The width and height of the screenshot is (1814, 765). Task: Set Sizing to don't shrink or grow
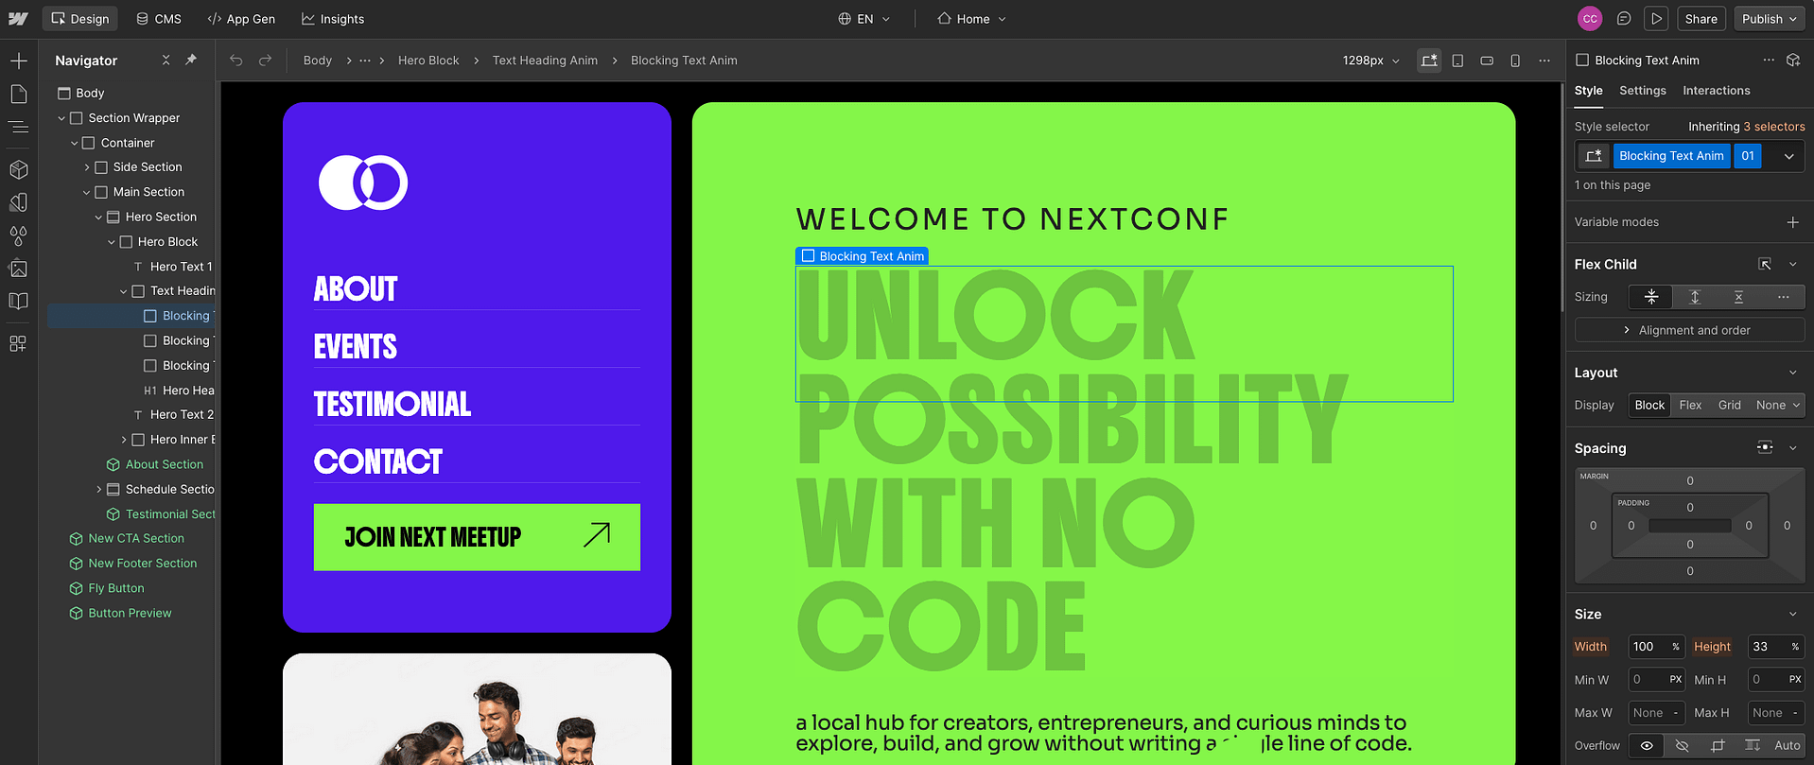[x=1738, y=297]
